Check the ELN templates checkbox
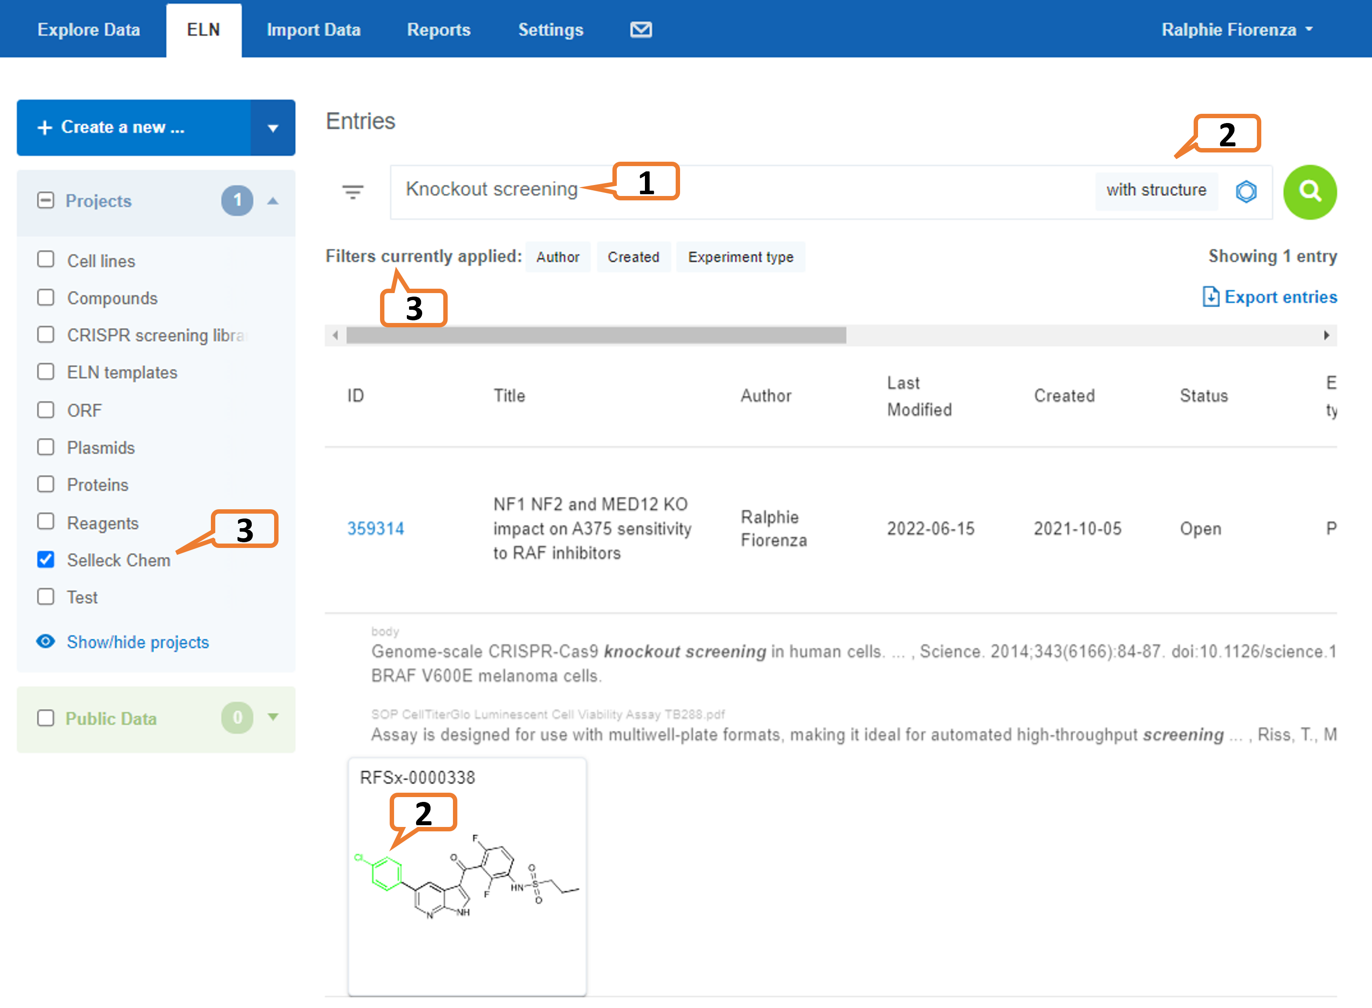The image size is (1372, 1008). click(x=46, y=372)
